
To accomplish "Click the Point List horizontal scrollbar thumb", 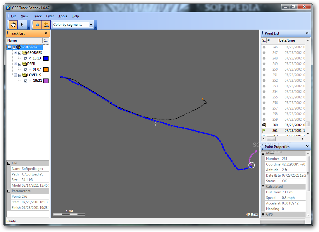I will coord(271,139).
